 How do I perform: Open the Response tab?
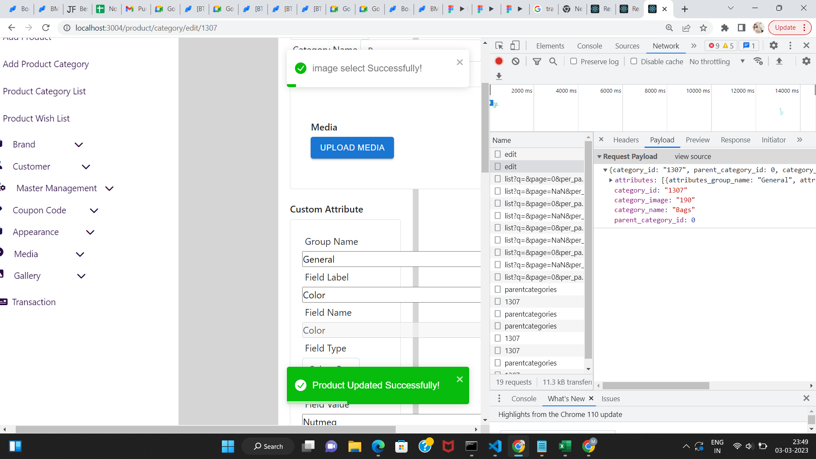[x=735, y=140]
